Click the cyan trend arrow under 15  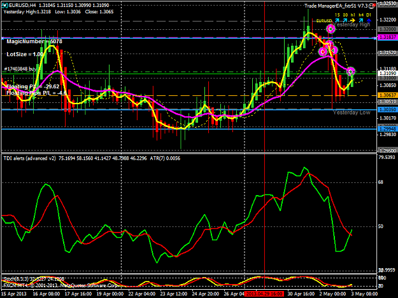[337, 20]
